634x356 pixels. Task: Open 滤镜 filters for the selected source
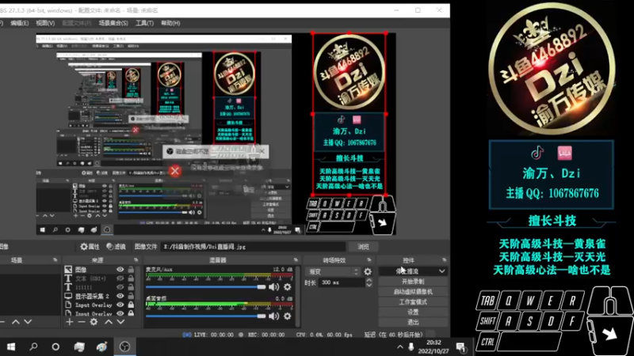[x=116, y=247]
